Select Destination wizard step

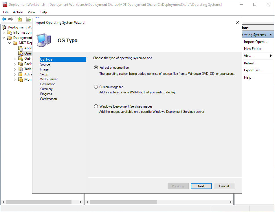pos(48,84)
